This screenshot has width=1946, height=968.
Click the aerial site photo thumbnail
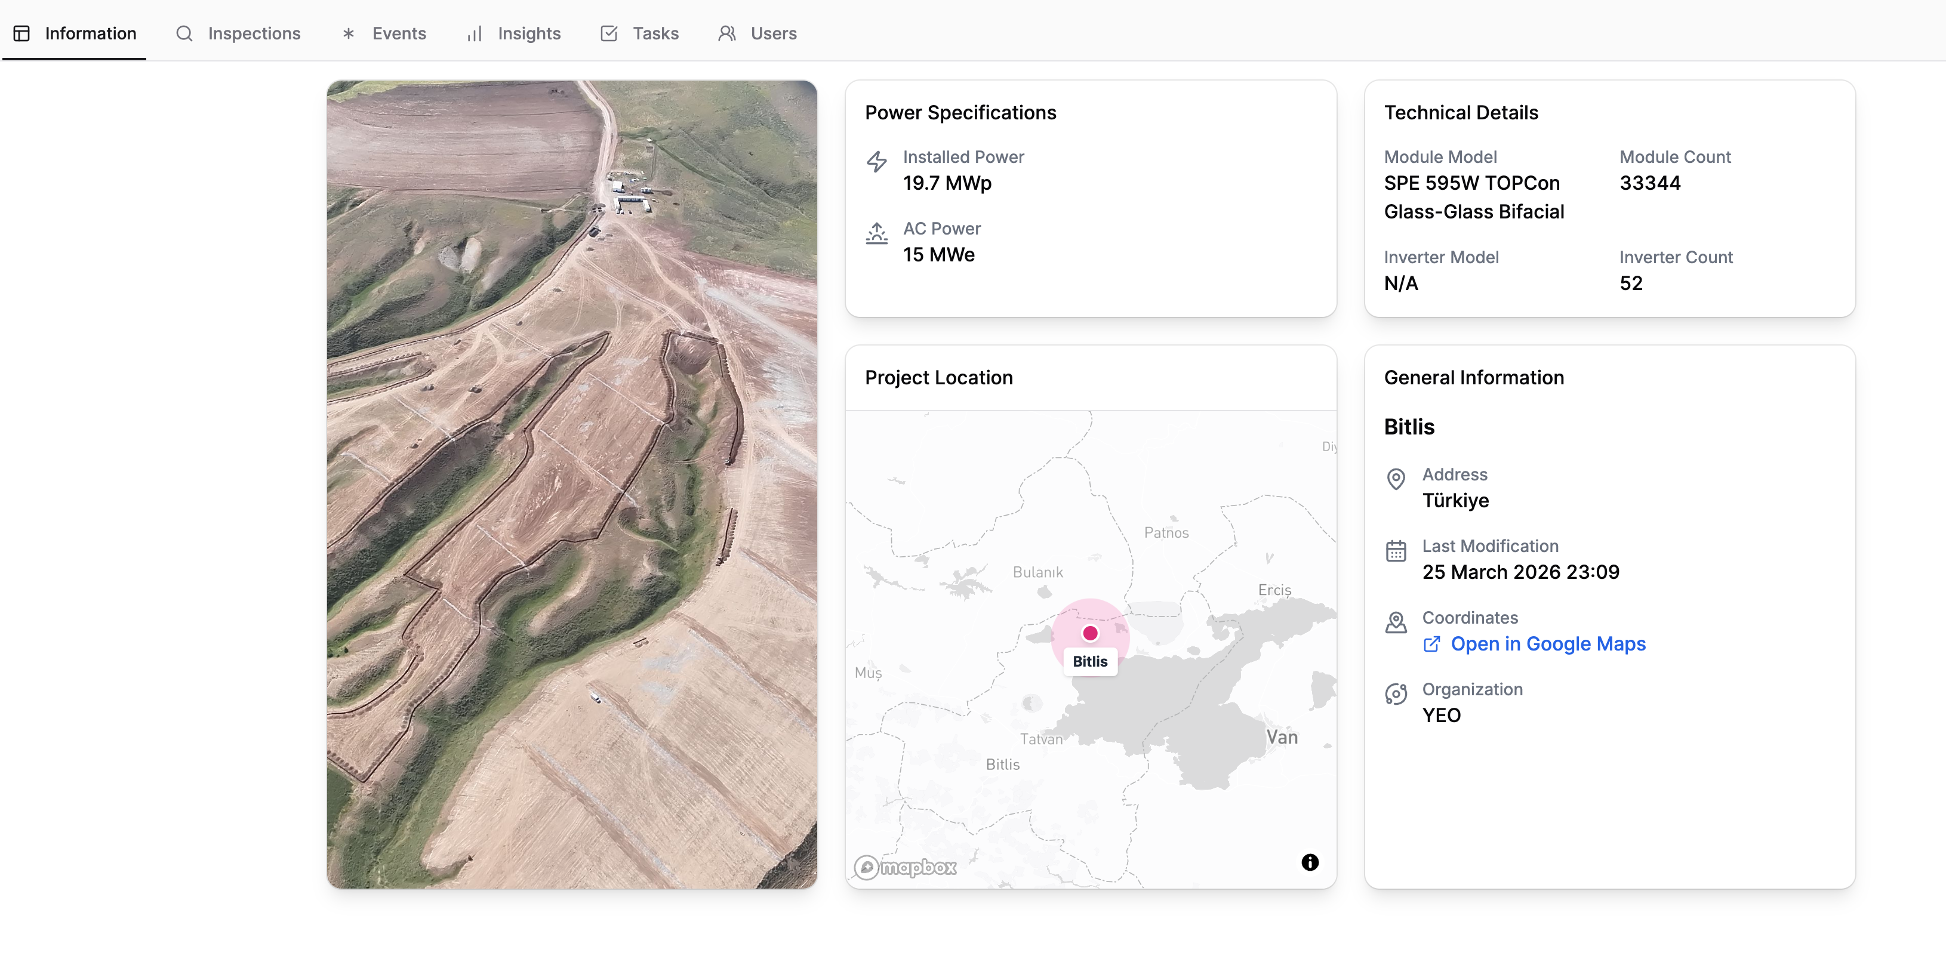coord(572,484)
